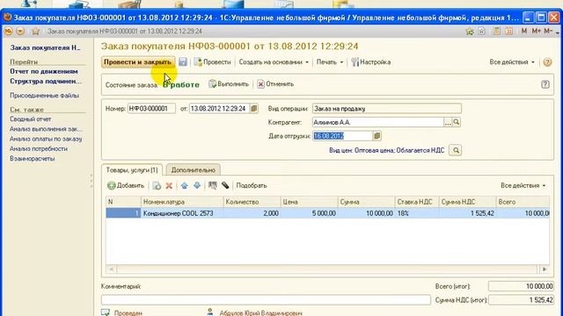Open help via the orange question icon
The width and height of the screenshot is (563, 316).
pyautogui.click(x=547, y=62)
